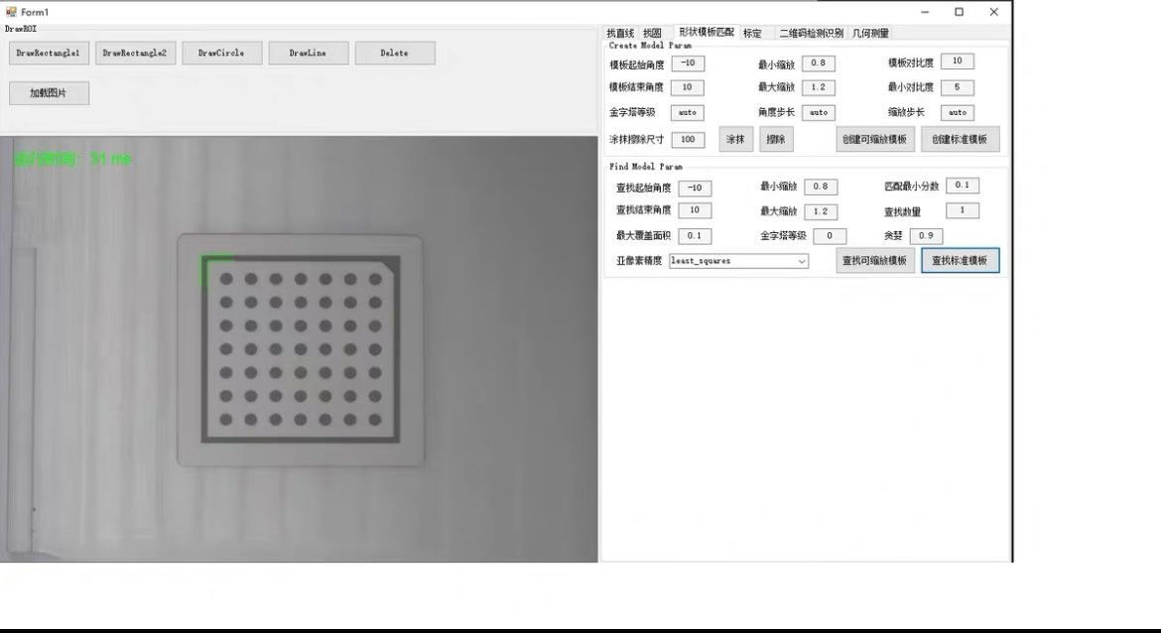
Task: Click the DrawRectangle2 button
Action: coord(136,54)
